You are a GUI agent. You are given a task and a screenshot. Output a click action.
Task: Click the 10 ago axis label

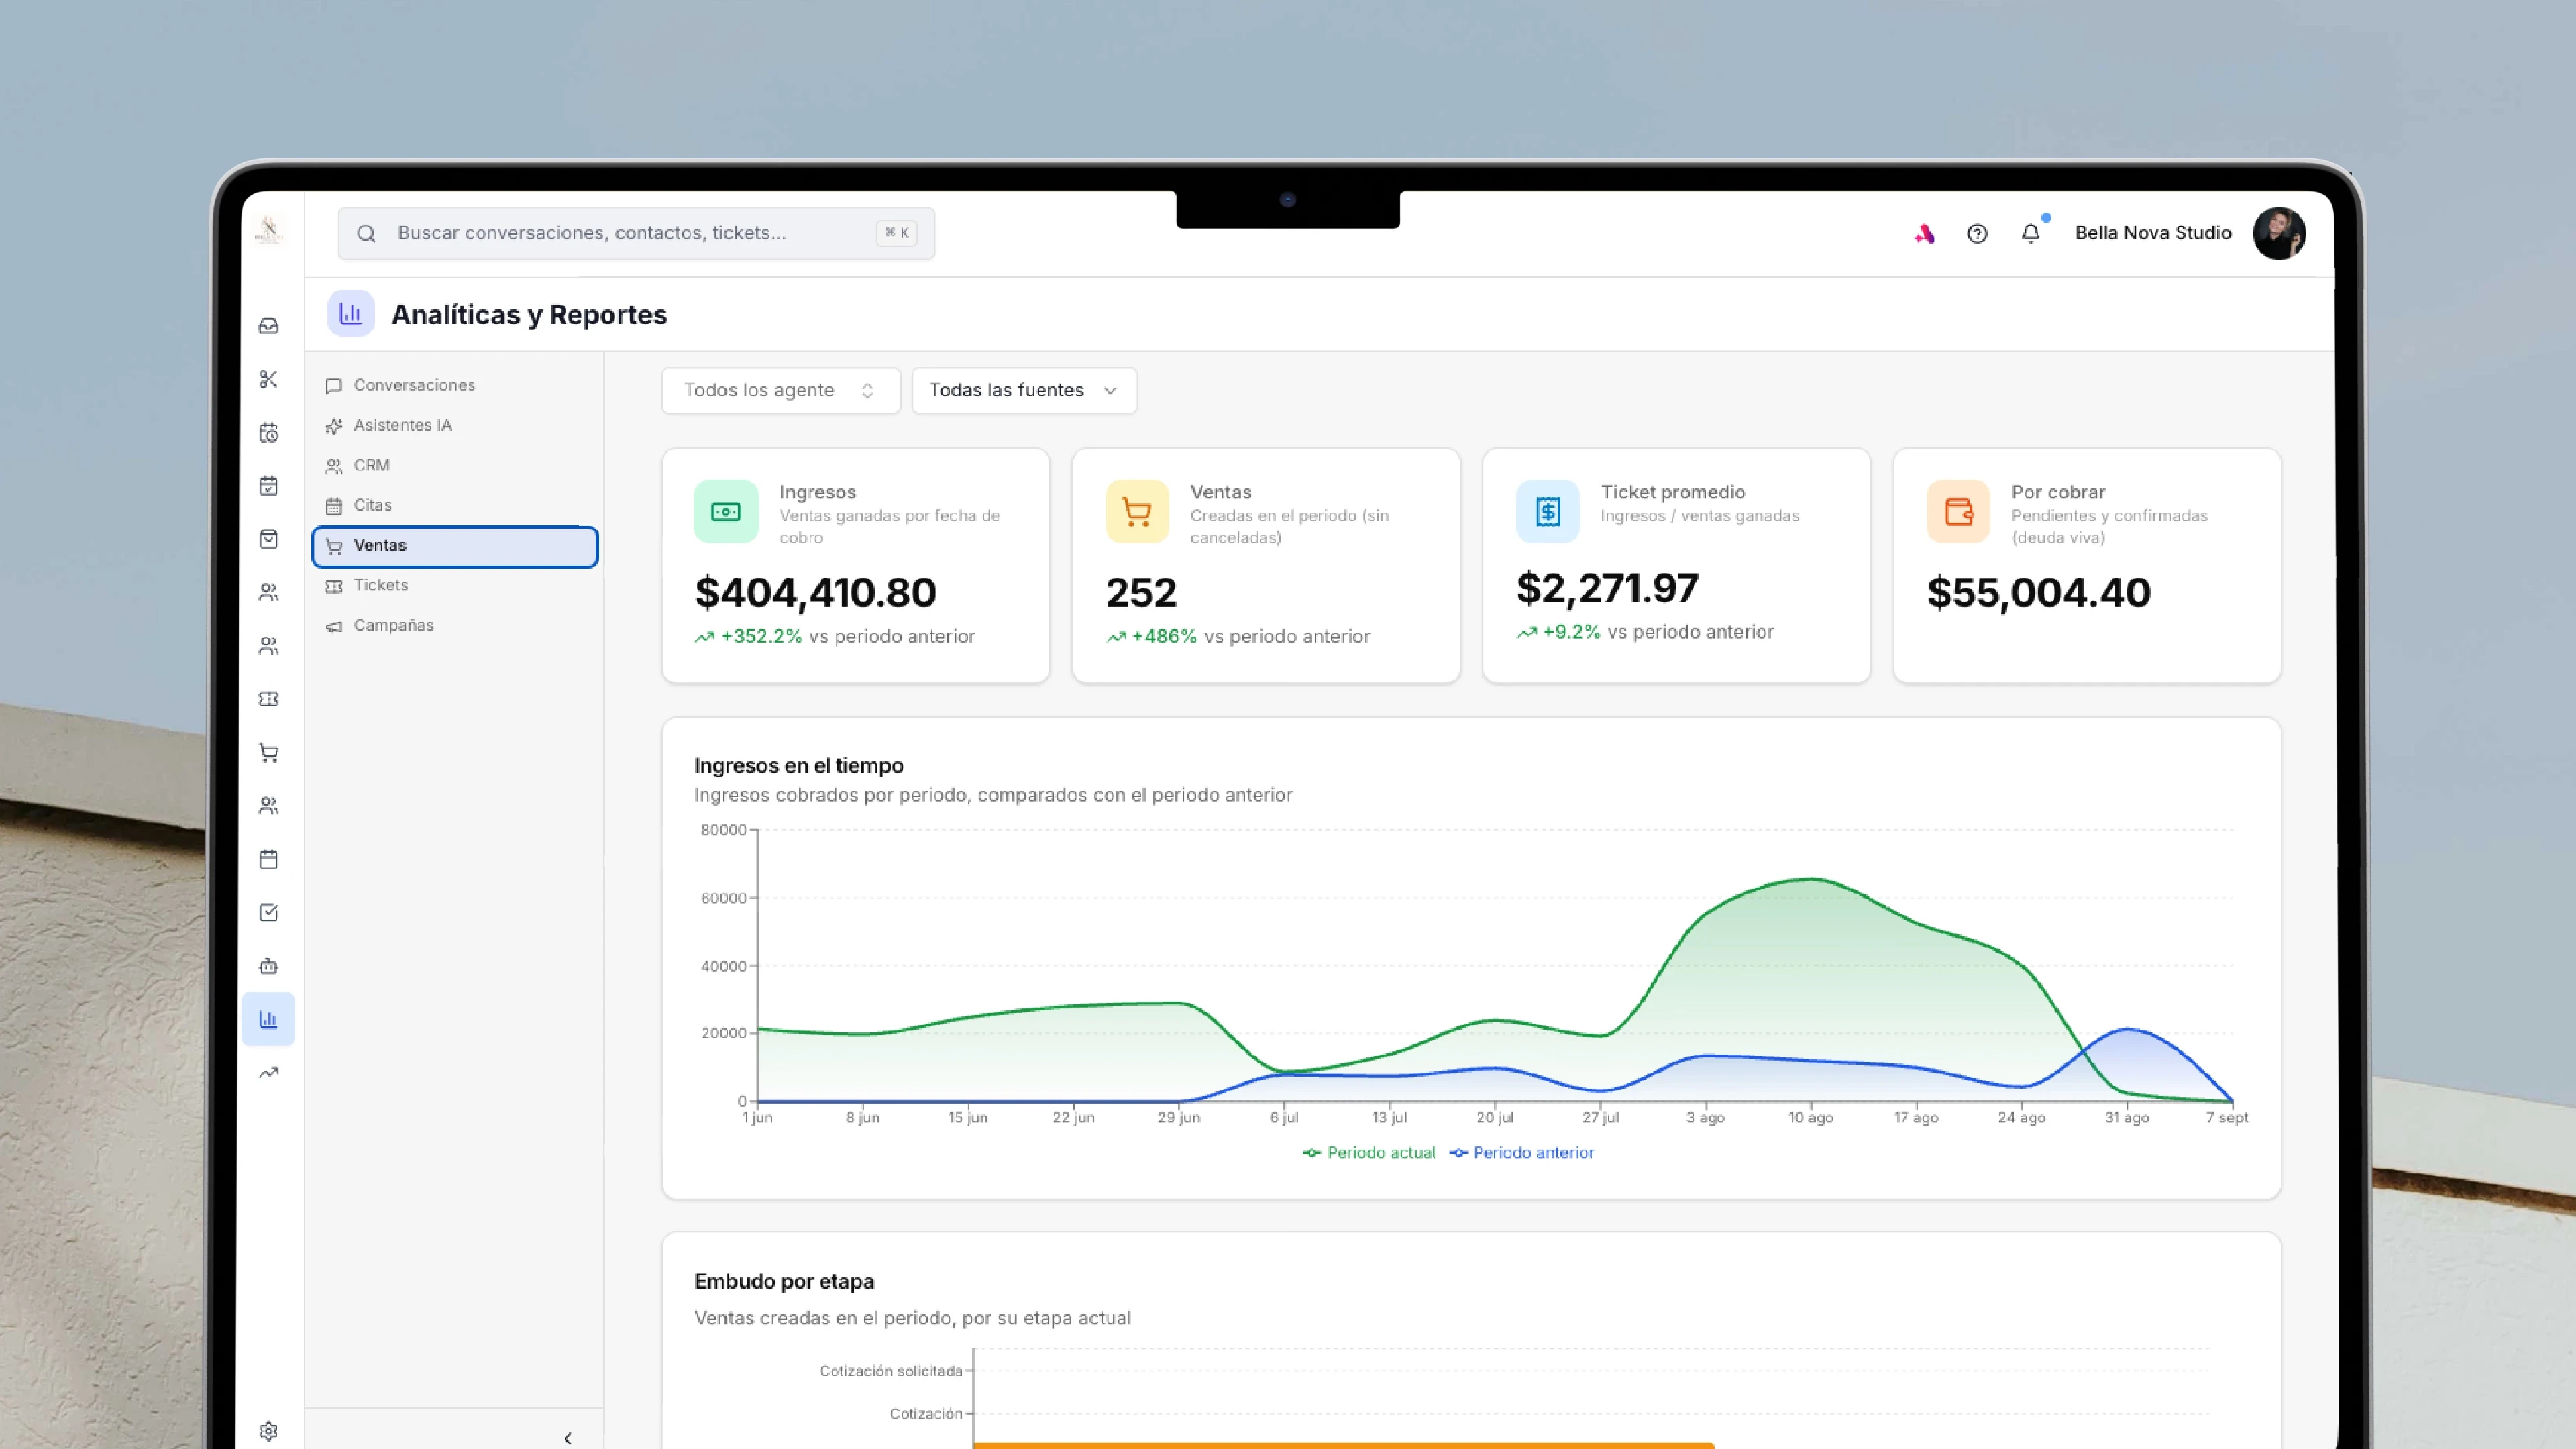1811,1118
